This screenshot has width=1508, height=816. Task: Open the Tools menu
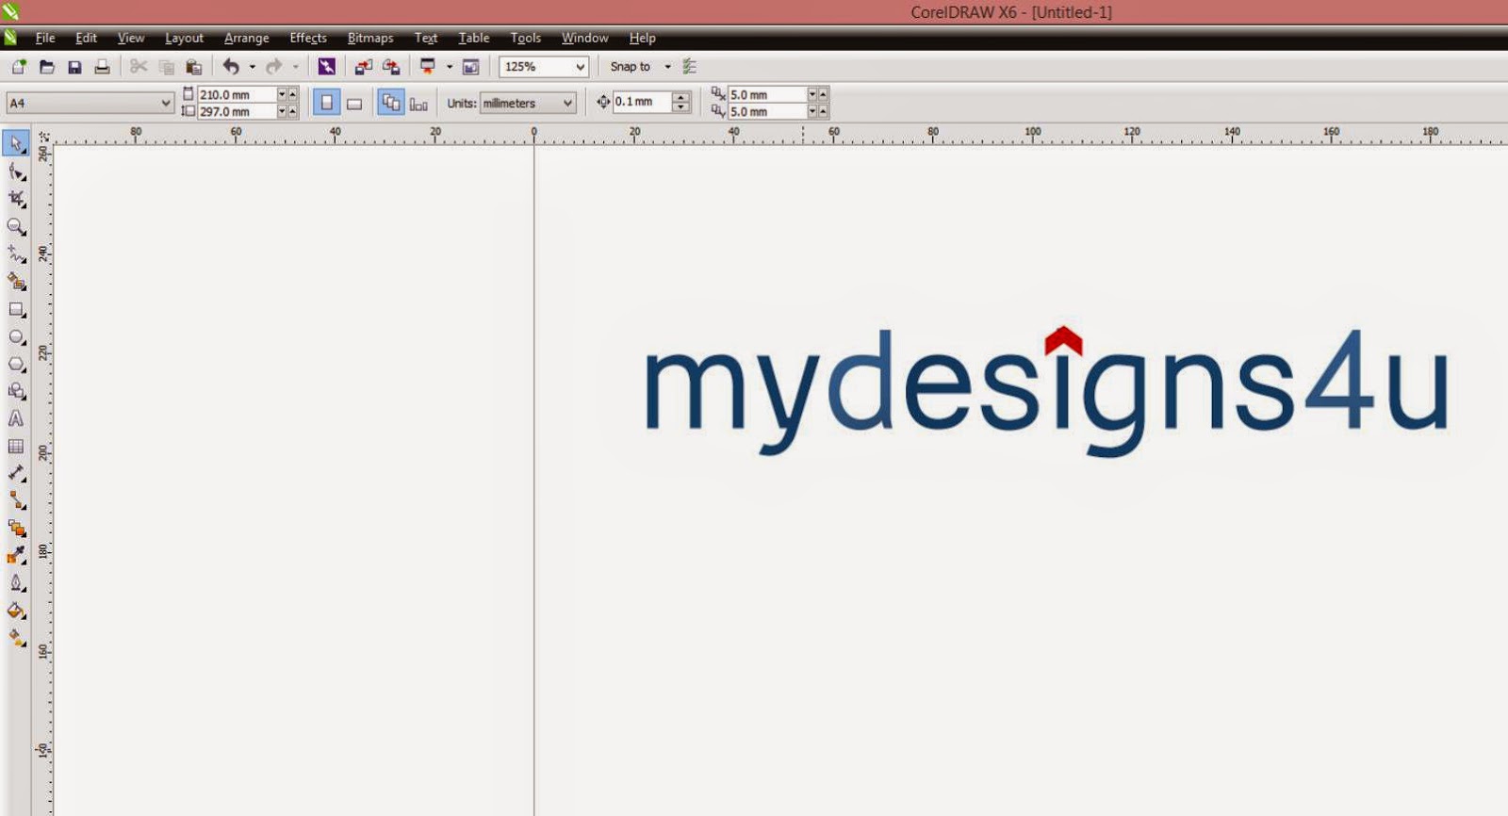point(526,38)
